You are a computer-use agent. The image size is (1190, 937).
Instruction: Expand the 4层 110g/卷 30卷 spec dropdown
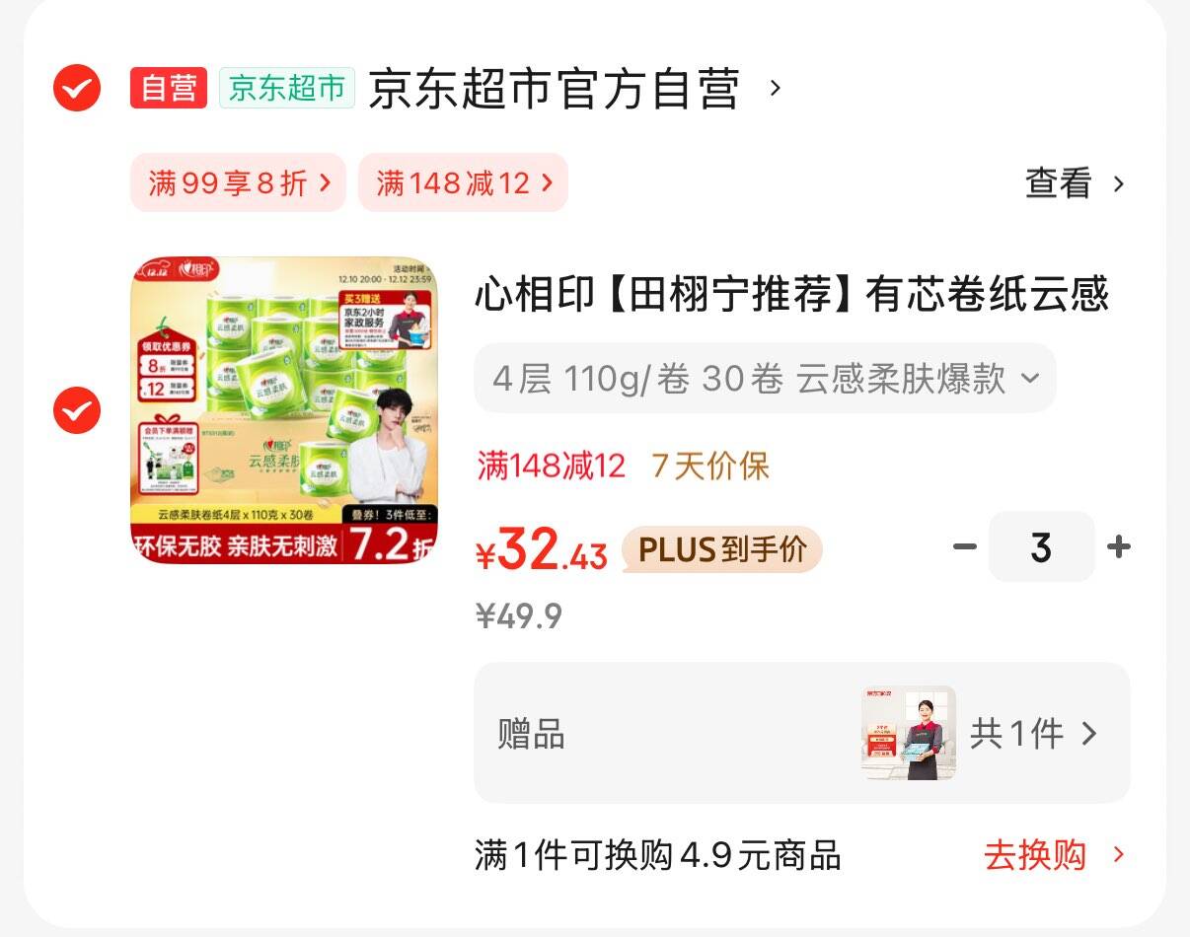(x=765, y=378)
